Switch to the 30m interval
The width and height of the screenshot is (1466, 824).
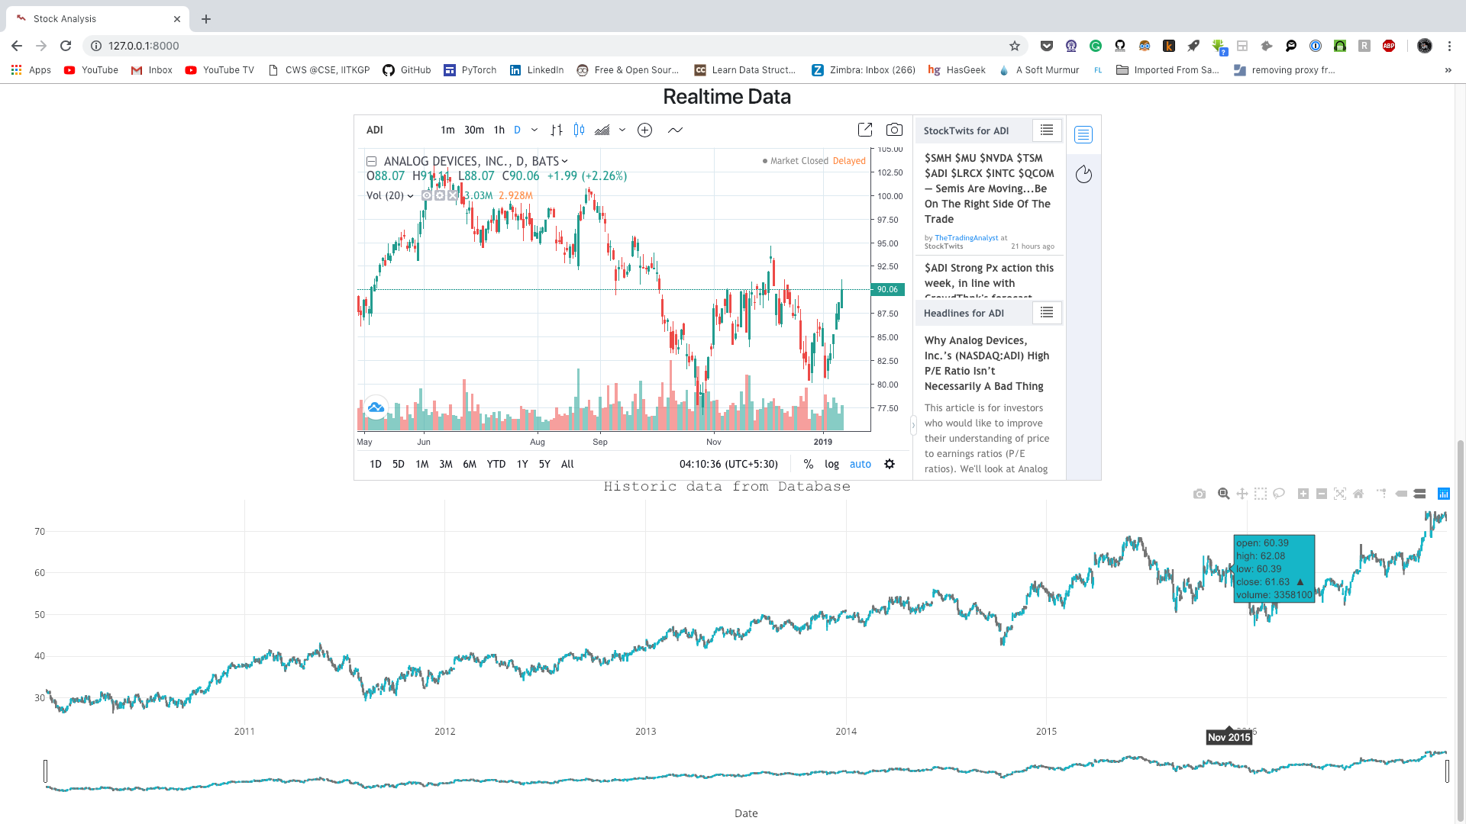pyautogui.click(x=474, y=130)
